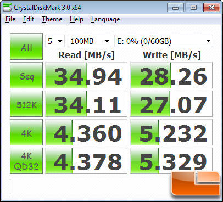Click the Read [MB/s] column header
Viewport: 223px width, 202px height.
[x=86, y=55]
